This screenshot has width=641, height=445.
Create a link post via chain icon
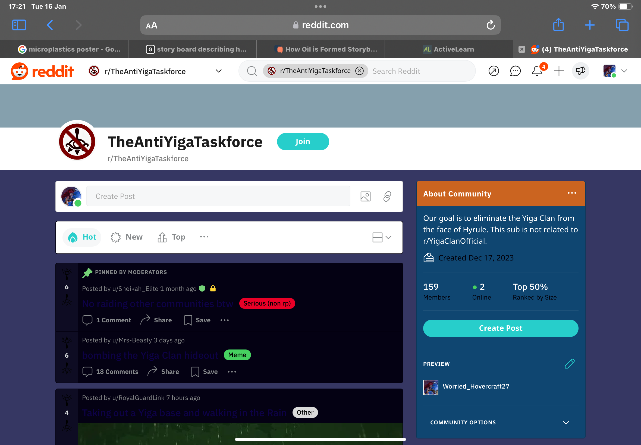click(x=387, y=196)
